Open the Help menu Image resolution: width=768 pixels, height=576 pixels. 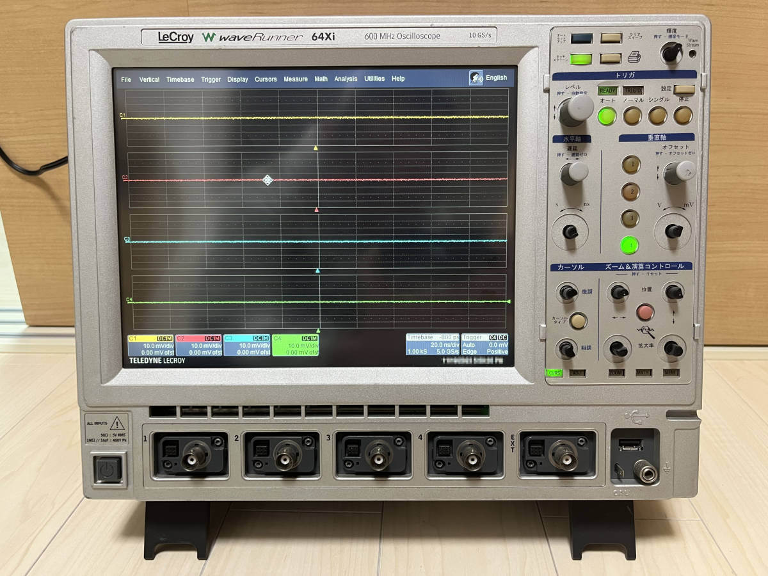pyautogui.click(x=398, y=79)
